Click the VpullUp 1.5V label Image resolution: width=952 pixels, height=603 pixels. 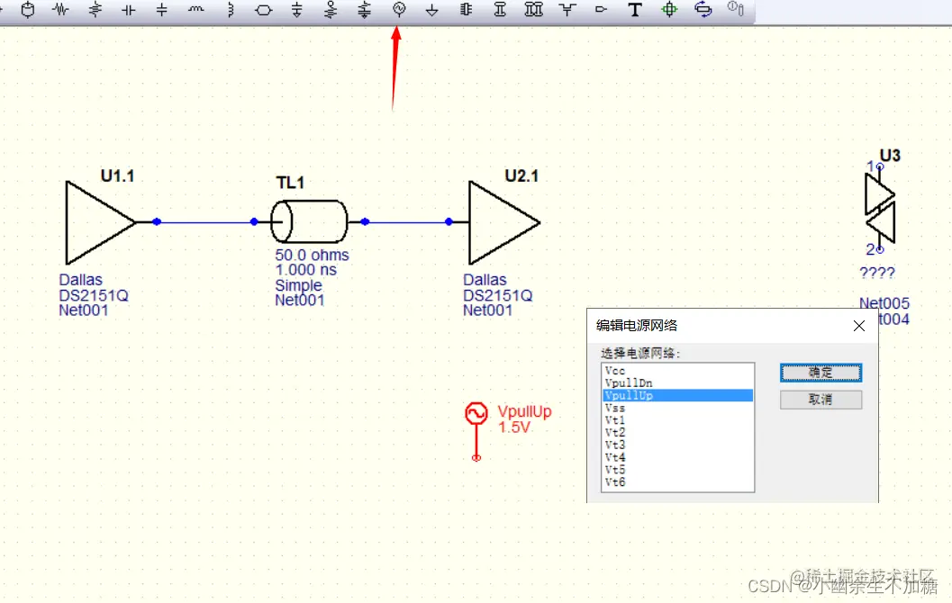(524, 419)
